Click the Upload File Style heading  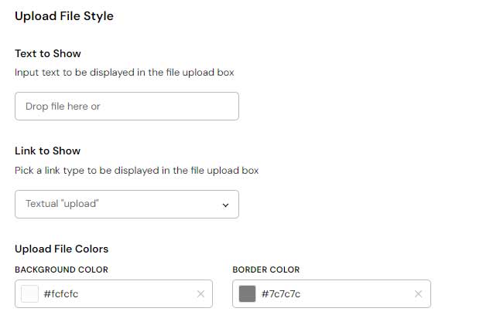[x=64, y=16]
